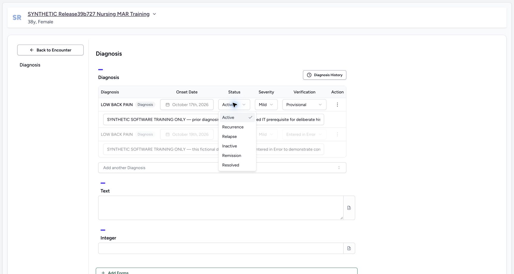Click the SR patient avatar

[17, 18]
